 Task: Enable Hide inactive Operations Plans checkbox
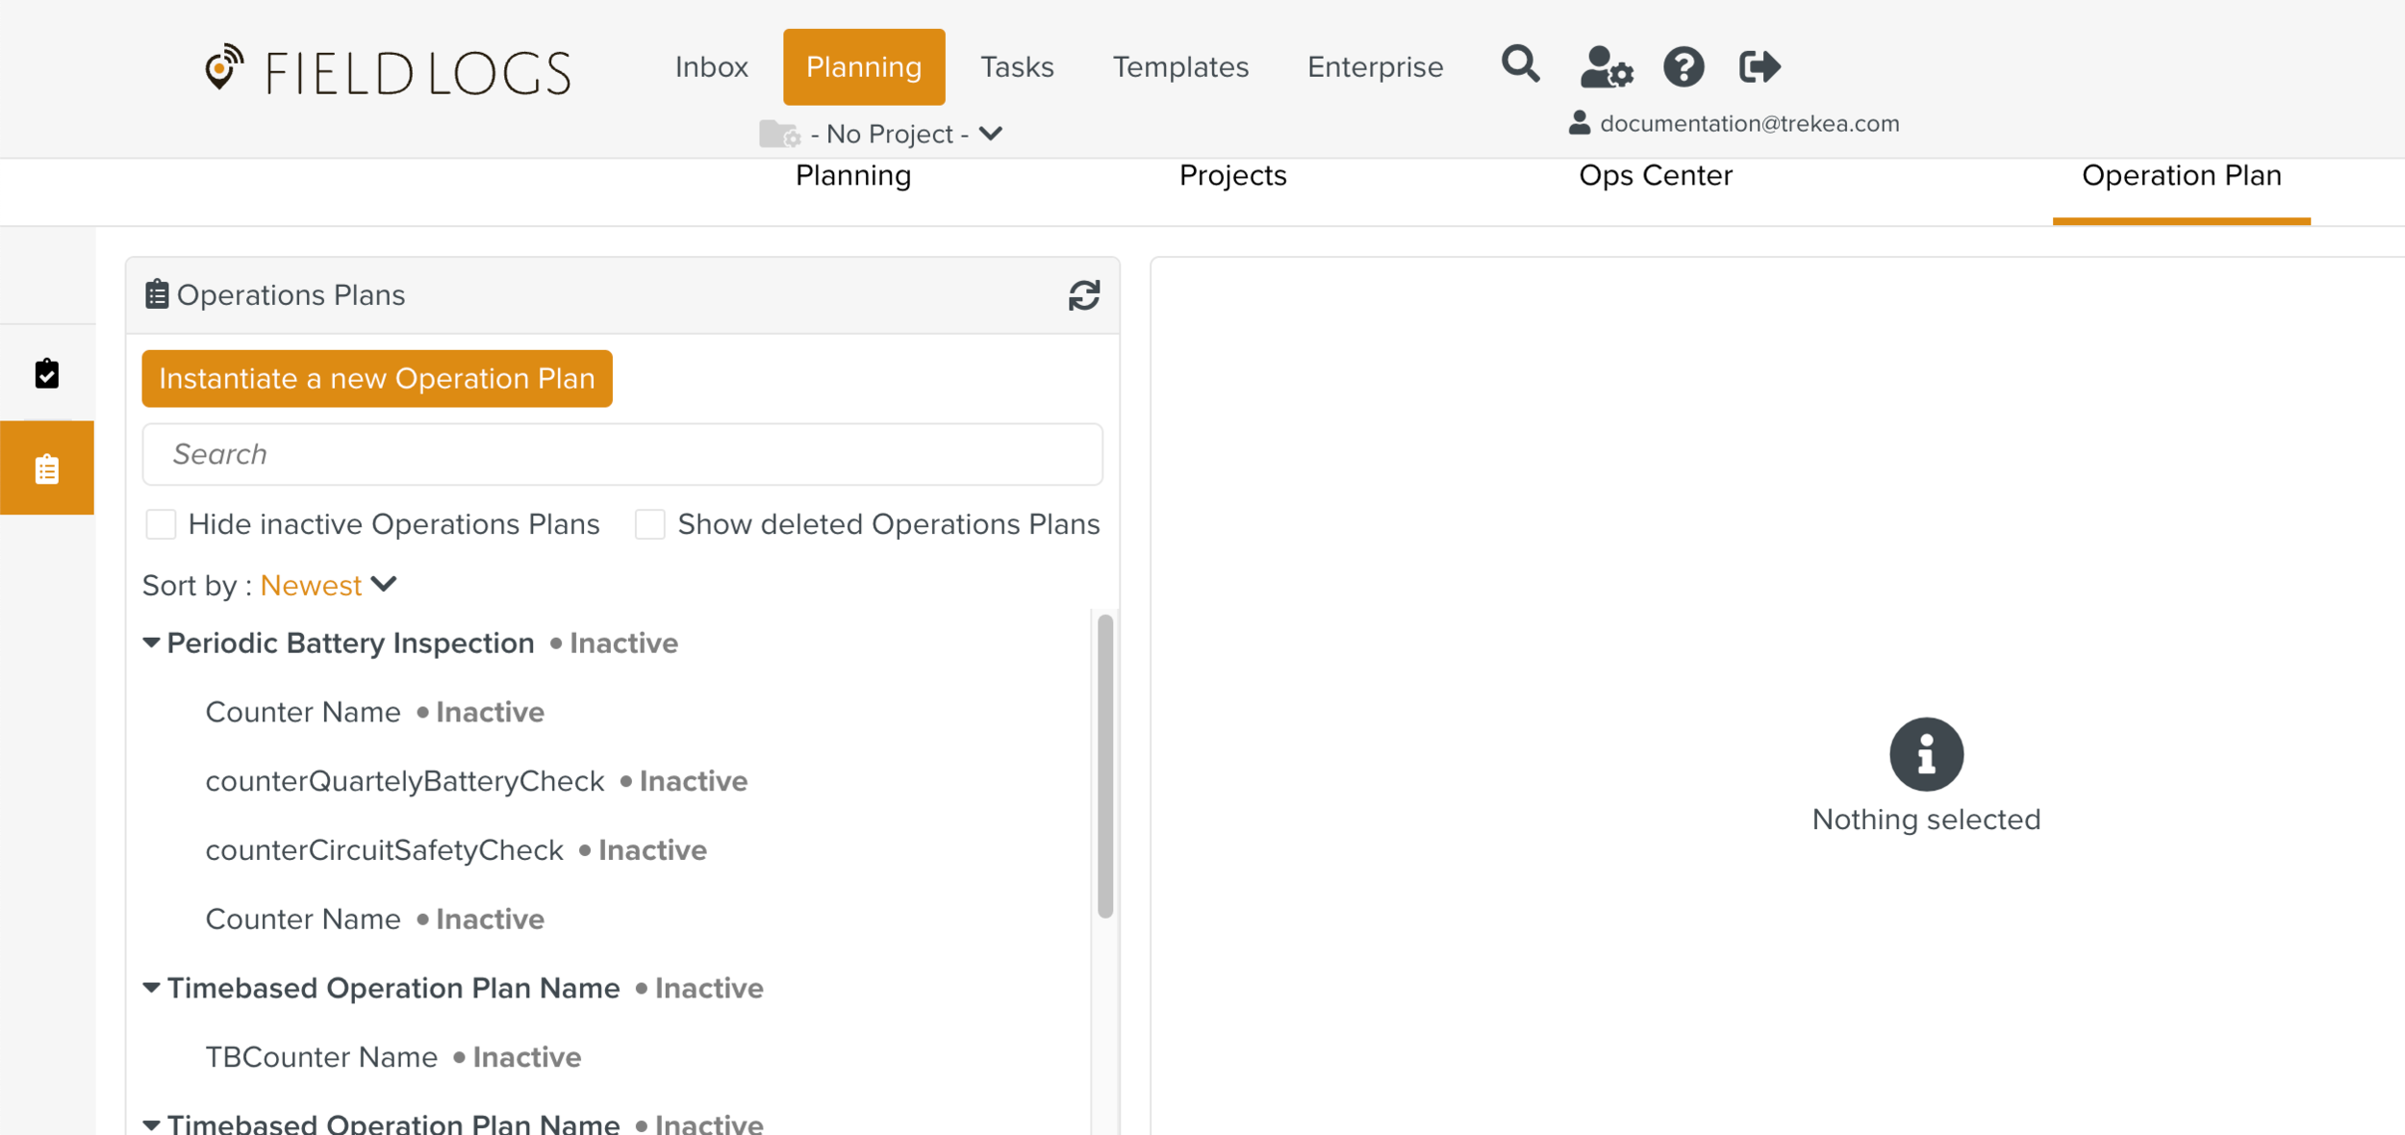161,524
